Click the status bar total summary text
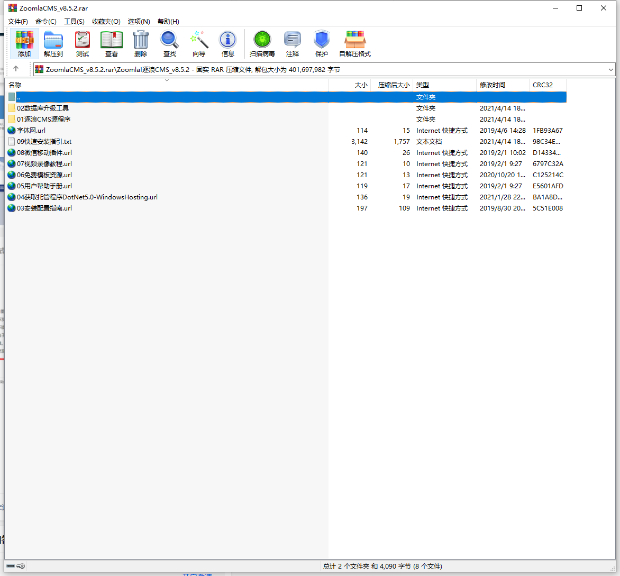The height and width of the screenshot is (576, 620). (x=382, y=566)
